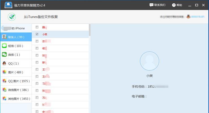
Task: Click the app logo in title bar
Action: (x=8, y=5)
